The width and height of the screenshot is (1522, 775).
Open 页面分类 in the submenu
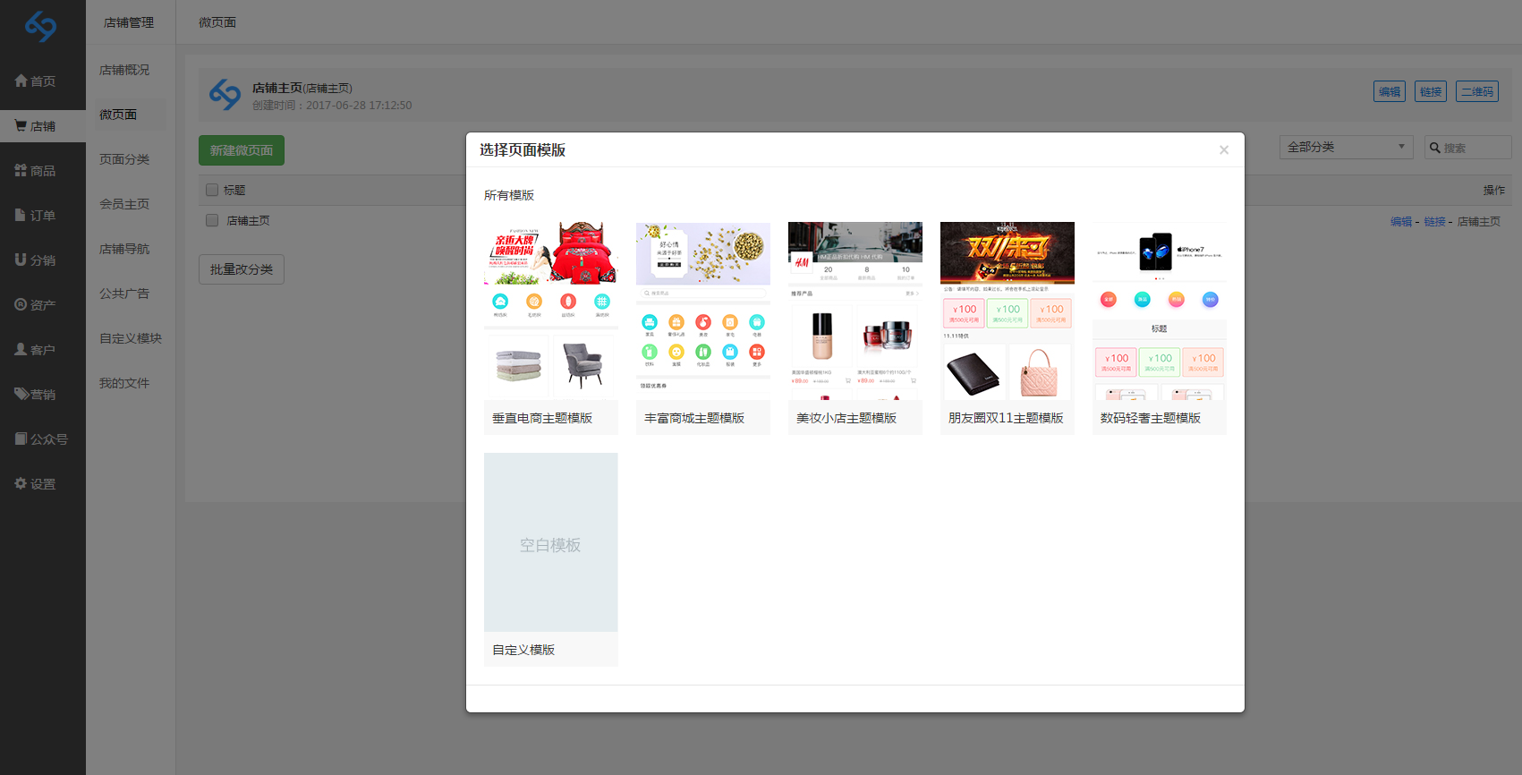(124, 159)
